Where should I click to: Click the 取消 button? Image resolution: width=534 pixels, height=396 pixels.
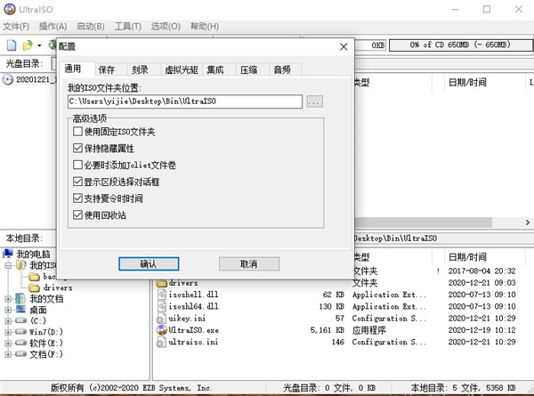(249, 264)
